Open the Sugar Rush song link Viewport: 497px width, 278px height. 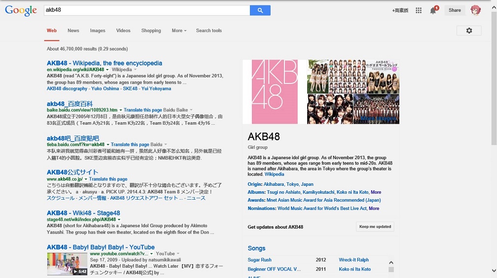(x=259, y=260)
